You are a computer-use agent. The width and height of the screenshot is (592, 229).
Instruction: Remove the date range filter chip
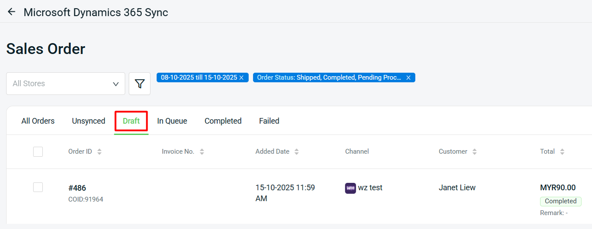241,77
